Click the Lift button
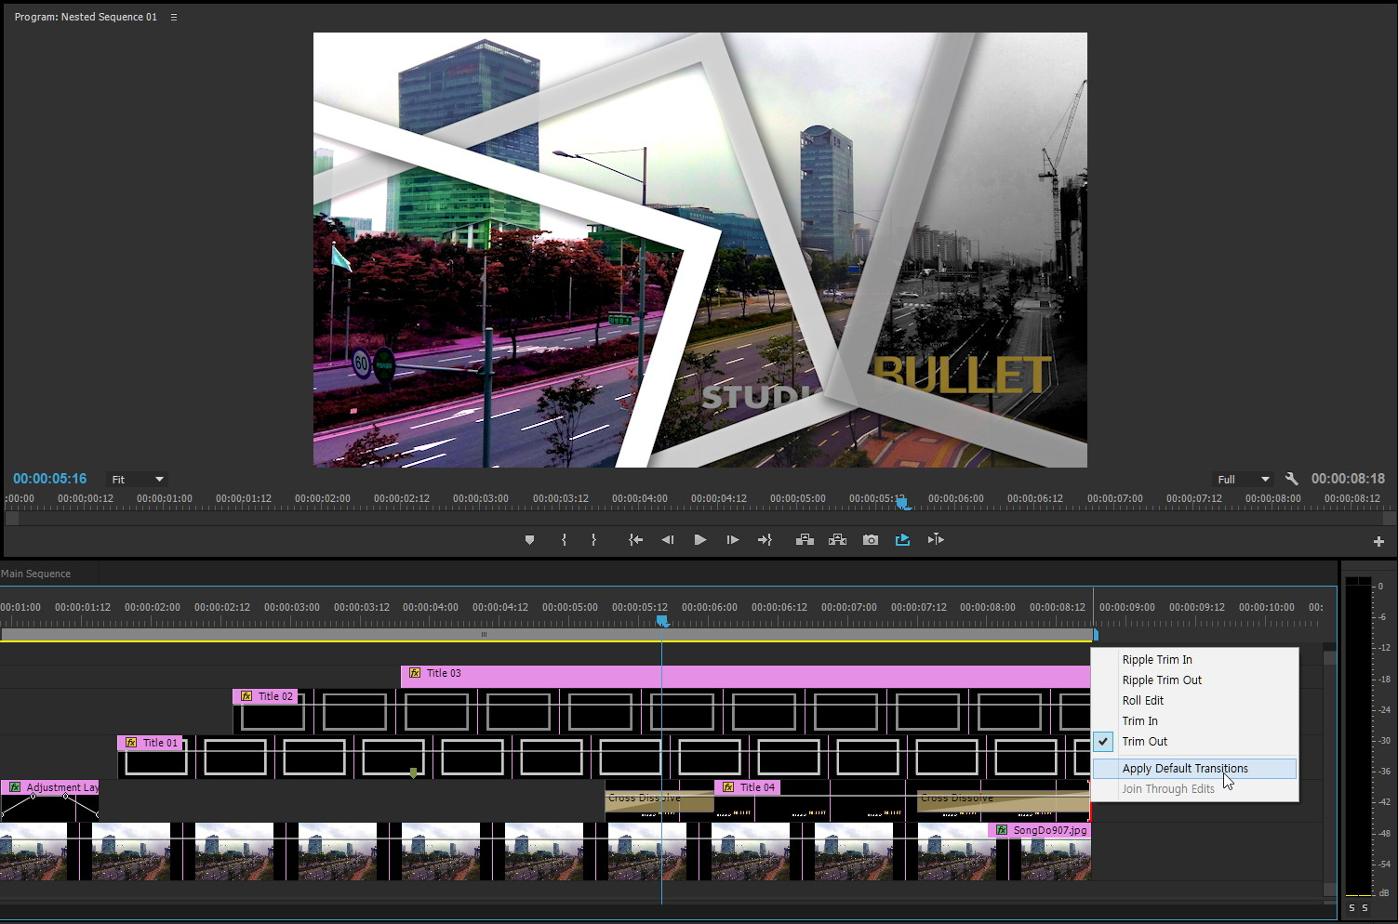The height and width of the screenshot is (924, 1398). pos(806,540)
